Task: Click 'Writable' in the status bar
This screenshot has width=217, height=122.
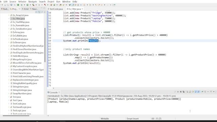Action: tap(105, 119)
